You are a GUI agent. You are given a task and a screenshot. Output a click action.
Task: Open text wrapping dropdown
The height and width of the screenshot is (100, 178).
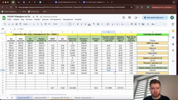(x=118, y=24)
